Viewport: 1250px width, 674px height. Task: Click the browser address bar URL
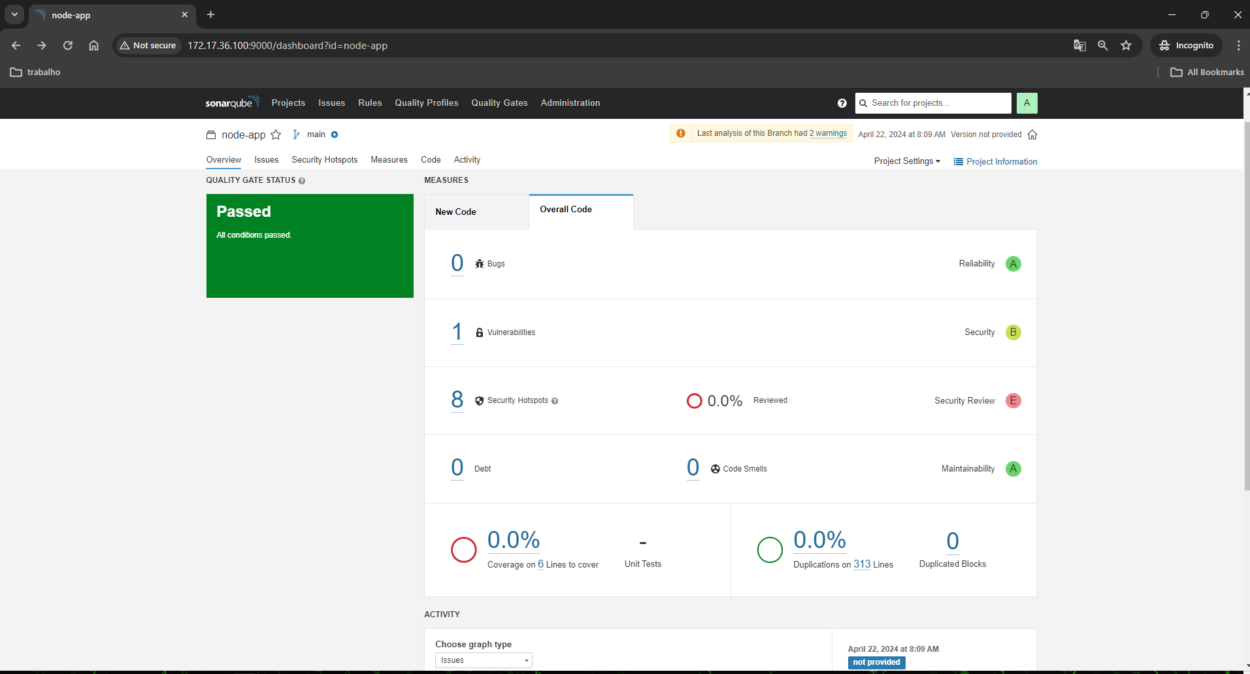288,45
